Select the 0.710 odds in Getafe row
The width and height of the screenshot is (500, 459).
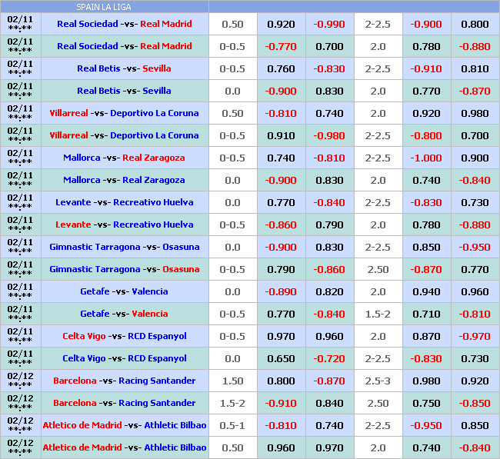[x=426, y=314]
